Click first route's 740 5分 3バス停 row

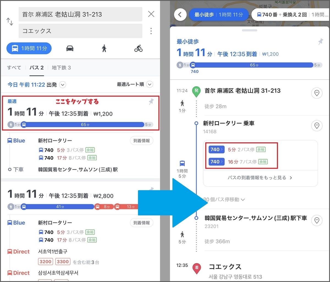click(67, 150)
